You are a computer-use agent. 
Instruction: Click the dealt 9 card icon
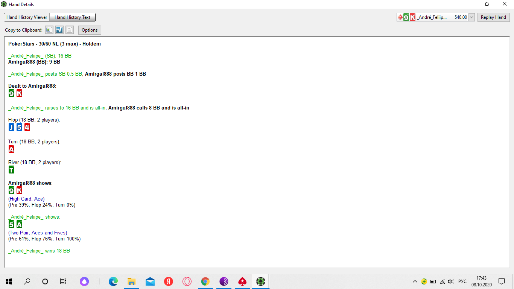pyautogui.click(x=11, y=93)
